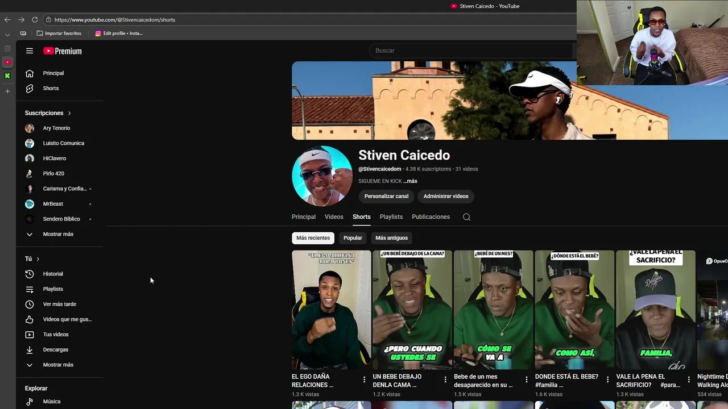Click the YouTube Premium logo

63,51
